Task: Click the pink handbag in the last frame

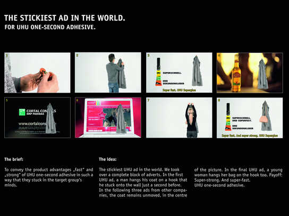Action: click(263, 119)
